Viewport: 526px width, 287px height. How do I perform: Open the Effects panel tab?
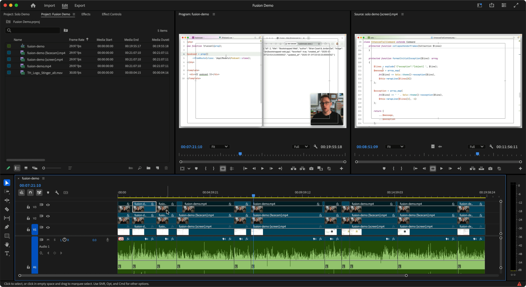86,14
